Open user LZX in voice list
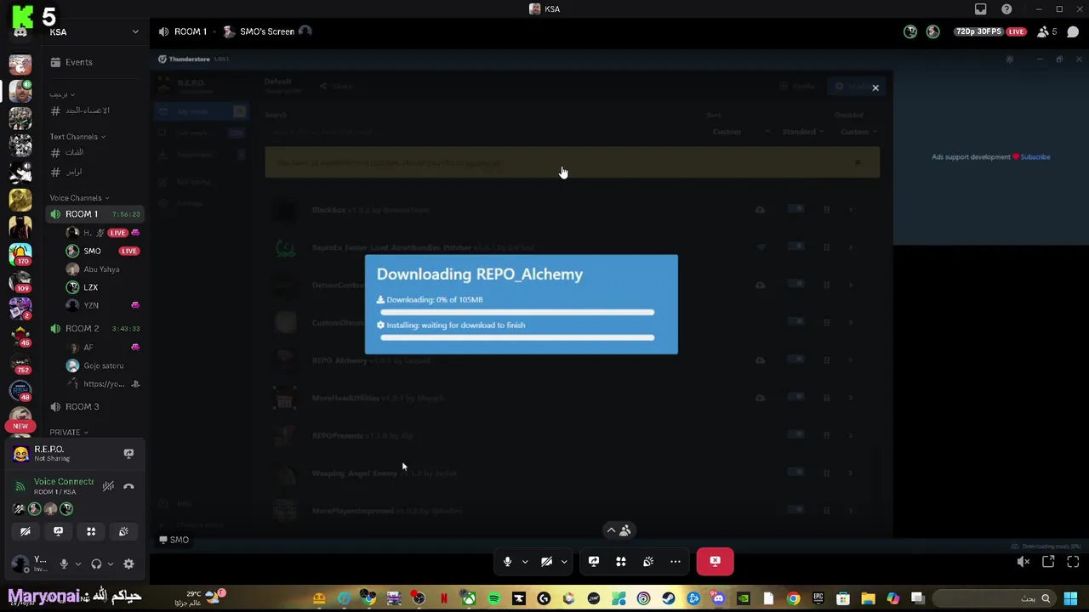Screen dimensions: 1089x612 tap(90, 287)
